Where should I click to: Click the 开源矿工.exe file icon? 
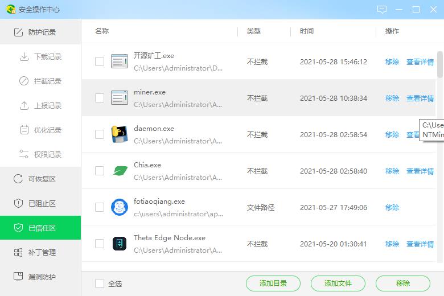pos(120,61)
